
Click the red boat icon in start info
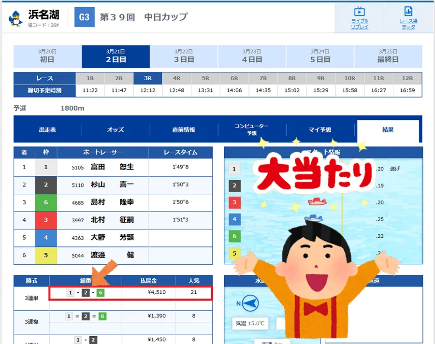tap(317, 201)
